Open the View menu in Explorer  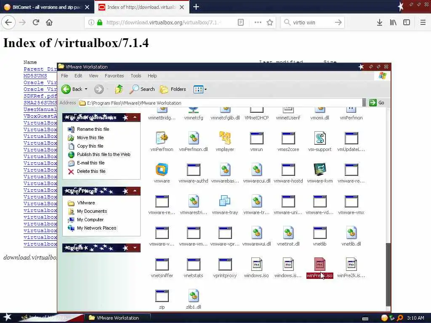(93, 76)
